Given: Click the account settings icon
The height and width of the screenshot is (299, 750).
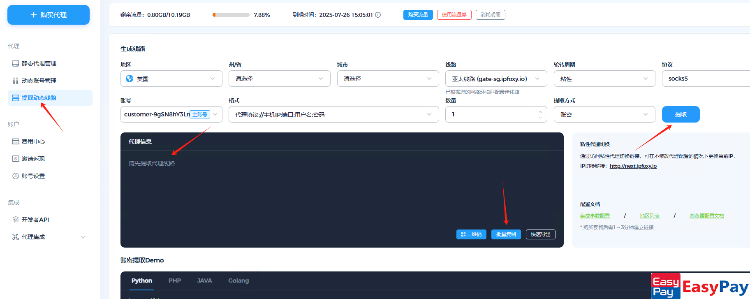Looking at the screenshot, I should tap(16, 176).
